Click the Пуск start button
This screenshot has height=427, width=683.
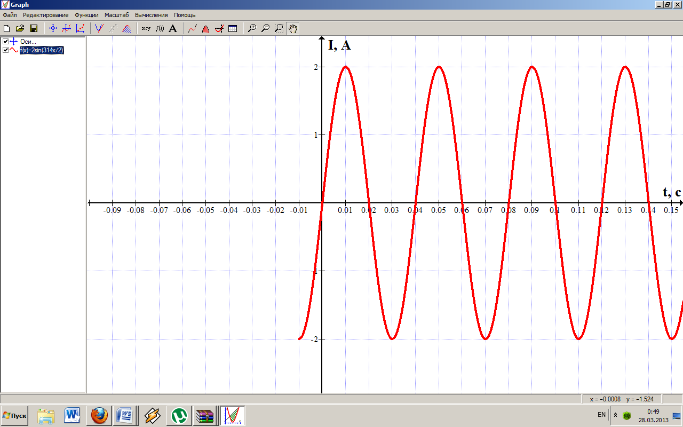pyautogui.click(x=15, y=415)
